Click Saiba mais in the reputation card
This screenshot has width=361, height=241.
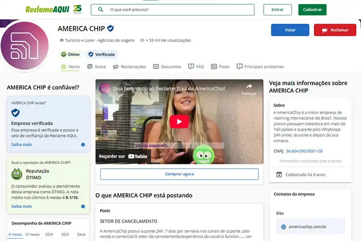[x=21, y=206]
